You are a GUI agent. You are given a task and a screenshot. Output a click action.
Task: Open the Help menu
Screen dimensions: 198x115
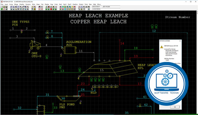(94, 4)
